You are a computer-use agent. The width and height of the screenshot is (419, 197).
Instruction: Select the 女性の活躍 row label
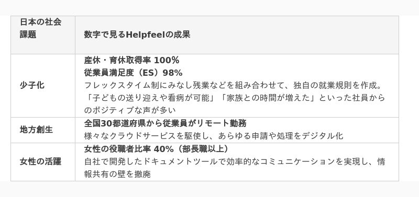[x=41, y=161]
